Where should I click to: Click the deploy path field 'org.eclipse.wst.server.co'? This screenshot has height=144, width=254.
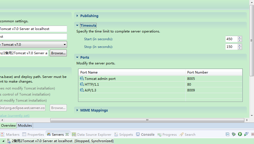(x=23, y=108)
